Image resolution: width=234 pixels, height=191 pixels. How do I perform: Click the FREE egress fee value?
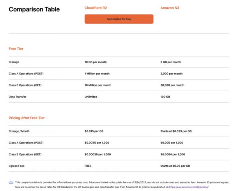[x=88, y=166]
